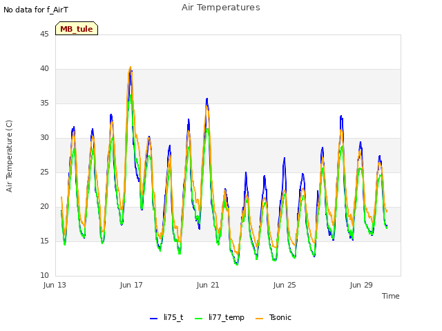Click the 45 y-axis tick label

pyautogui.click(x=44, y=34)
